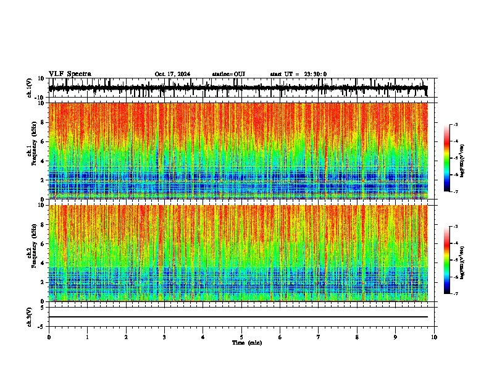This screenshot has width=489, height=378.
Task: Click inside the ch.1 voltage waveform panel
Action: [x=241, y=88]
